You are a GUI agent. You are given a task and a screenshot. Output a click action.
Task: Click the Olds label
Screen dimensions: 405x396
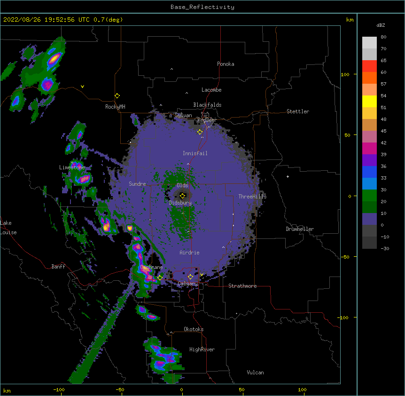[x=182, y=185]
